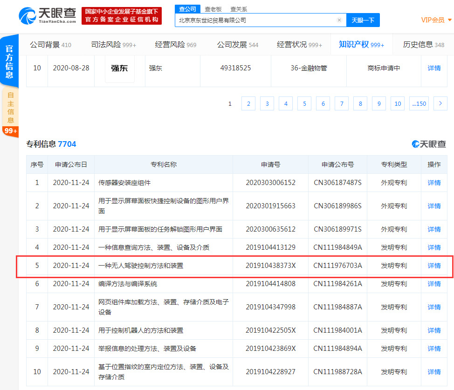The height and width of the screenshot is (390, 454).
Task: Click the 强东 trademark thumbnail
Action: [120, 68]
